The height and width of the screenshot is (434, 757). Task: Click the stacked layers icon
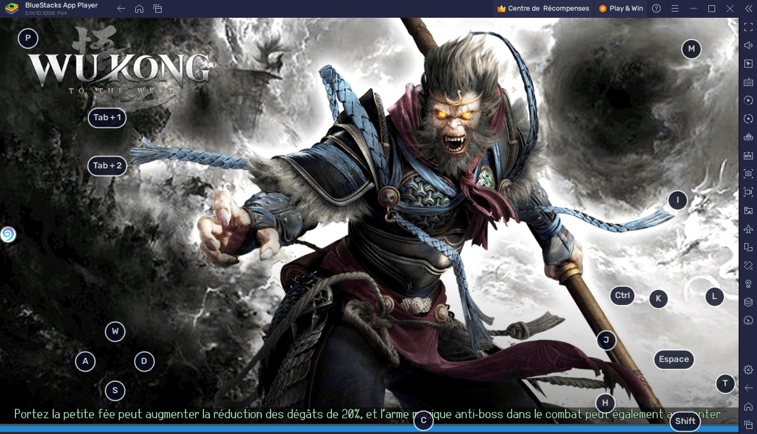748,302
